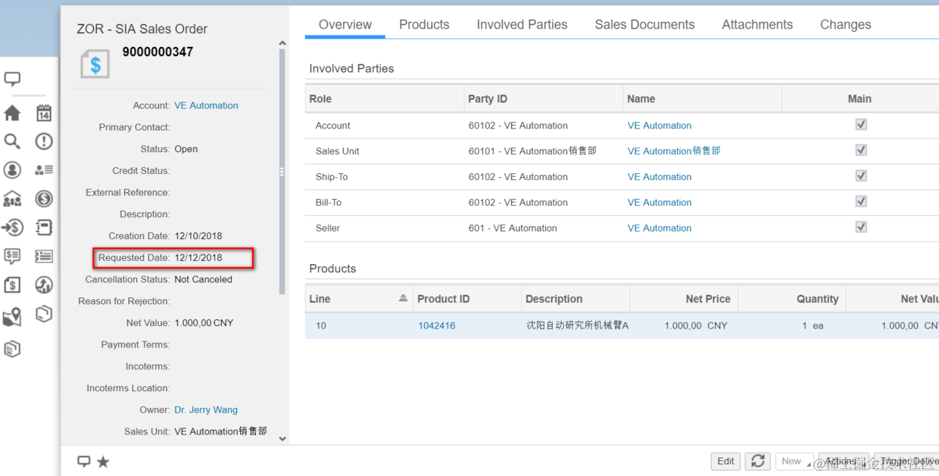Switch to the Overview tab
The height and width of the screenshot is (476, 939).
(x=345, y=24)
